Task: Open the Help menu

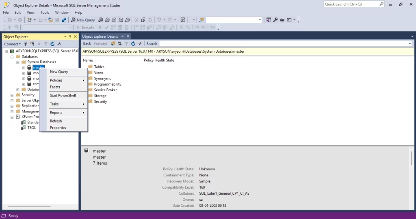Action: pyautogui.click(x=78, y=13)
